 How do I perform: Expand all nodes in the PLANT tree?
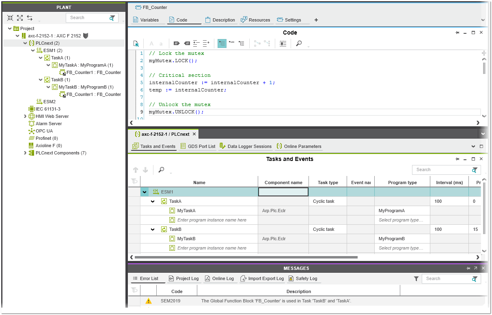coord(20,18)
